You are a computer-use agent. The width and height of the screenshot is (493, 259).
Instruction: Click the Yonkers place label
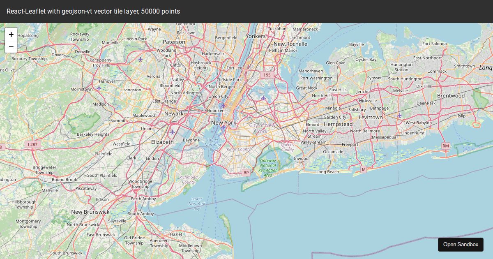[255, 36]
